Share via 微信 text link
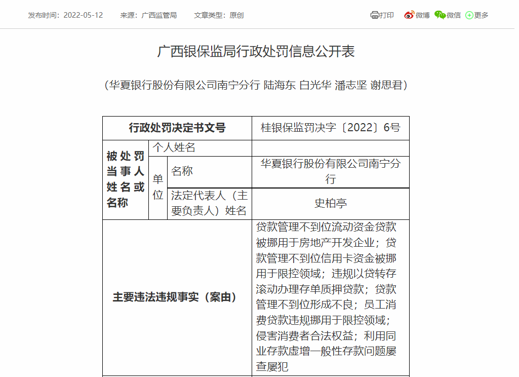The image size is (519, 377). pyautogui.click(x=454, y=15)
